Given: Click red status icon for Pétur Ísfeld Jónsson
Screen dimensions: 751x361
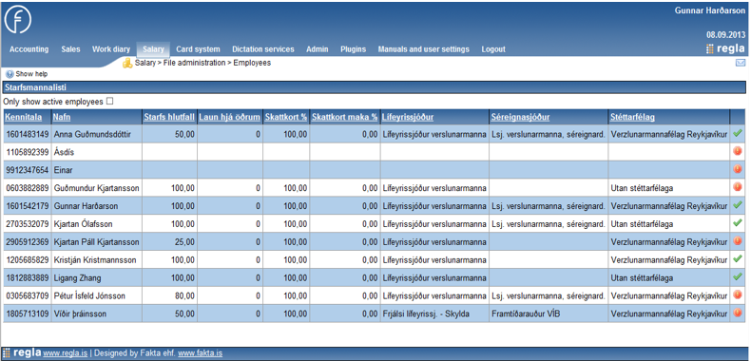Looking at the screenshot, I should [738, 295].
